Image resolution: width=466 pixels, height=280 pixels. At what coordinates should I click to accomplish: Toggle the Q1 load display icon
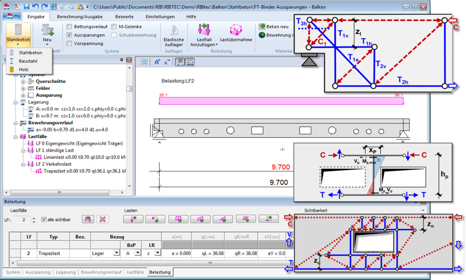180,62
